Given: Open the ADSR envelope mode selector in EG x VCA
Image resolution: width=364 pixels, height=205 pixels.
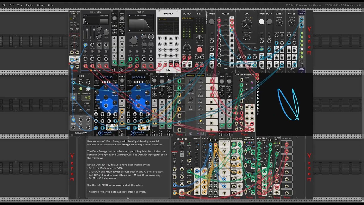Looking at the screenshot, I should [x=86, y=15].
